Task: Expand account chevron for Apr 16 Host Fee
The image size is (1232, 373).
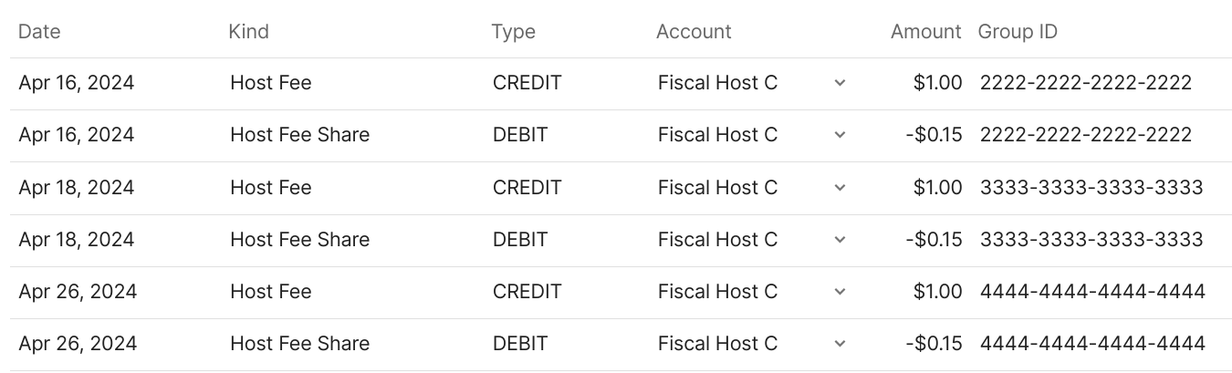Action: tap(840, 83)
